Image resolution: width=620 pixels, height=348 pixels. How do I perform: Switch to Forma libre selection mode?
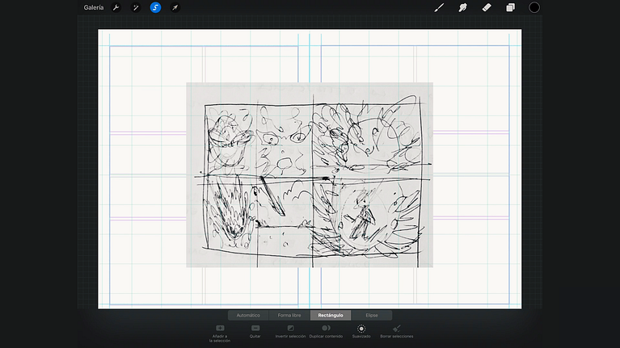[x=289, y=315]
